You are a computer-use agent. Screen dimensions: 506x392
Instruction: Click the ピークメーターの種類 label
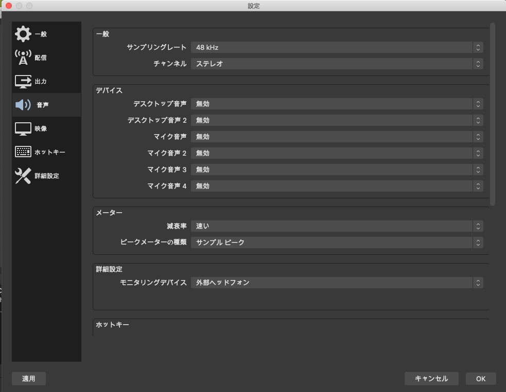(153, 242)
